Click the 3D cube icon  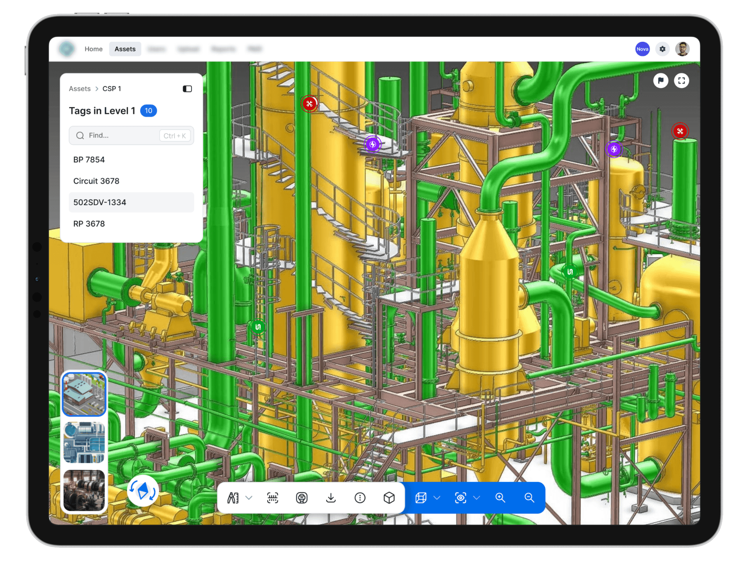point(389,498)
